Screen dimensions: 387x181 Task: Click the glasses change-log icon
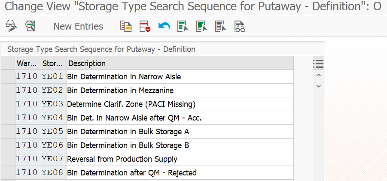coord(239,27)
